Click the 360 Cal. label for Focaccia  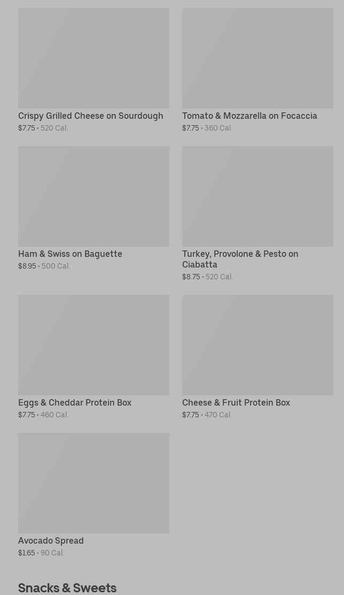pyautogui.click(x=218, y=128)
